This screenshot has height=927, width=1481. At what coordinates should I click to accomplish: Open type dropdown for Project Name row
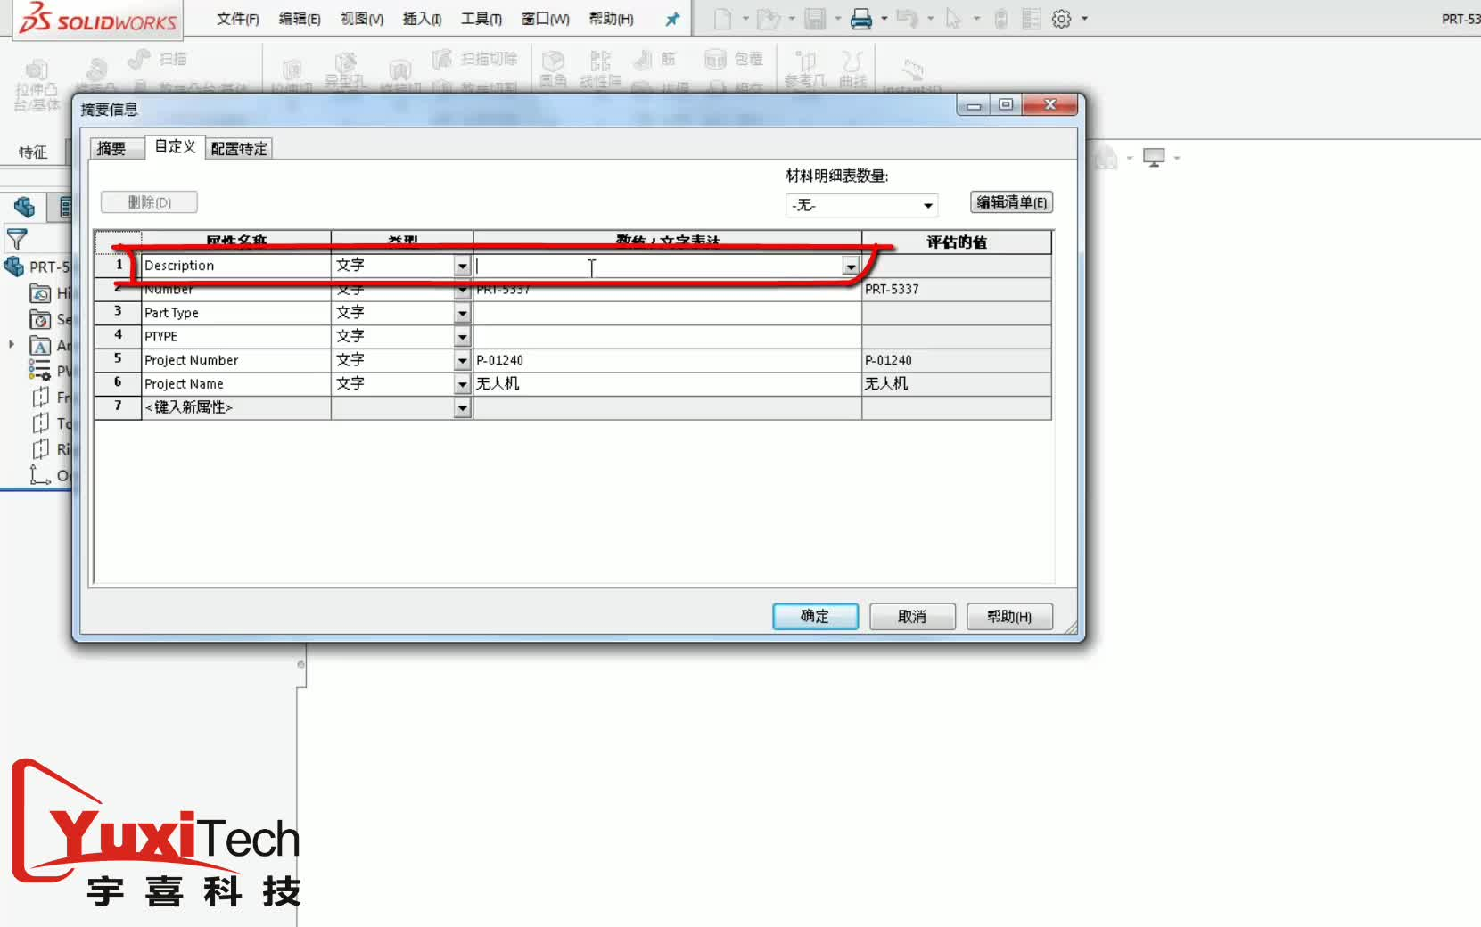click(462, 384)
